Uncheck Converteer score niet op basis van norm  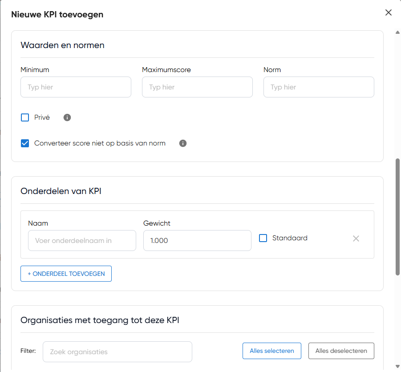(25, 143)
